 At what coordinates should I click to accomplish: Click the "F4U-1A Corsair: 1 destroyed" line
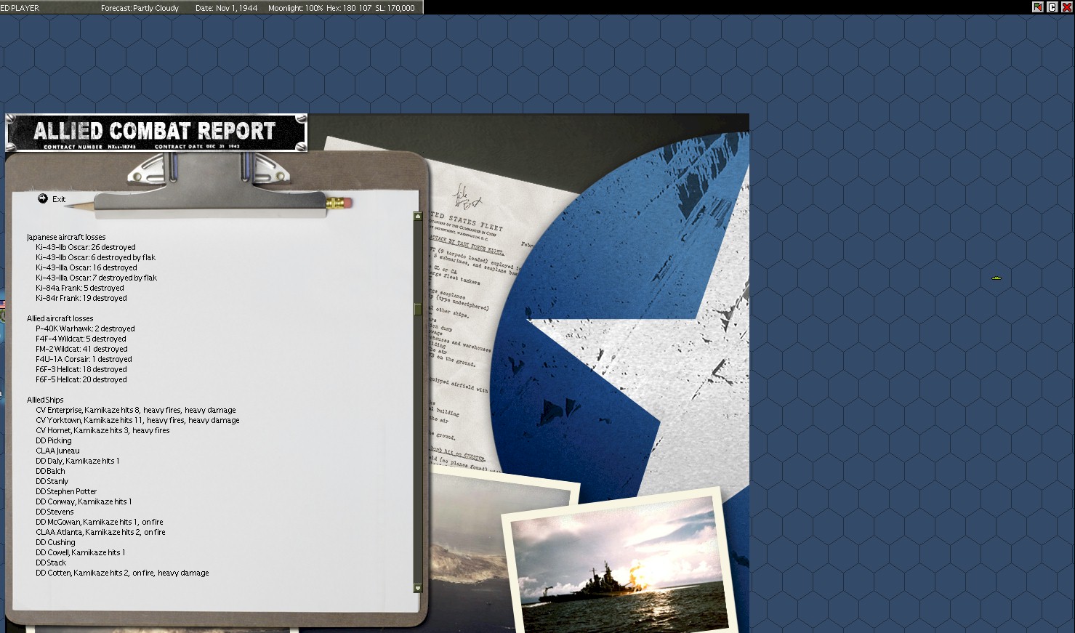pyautogui.click(x=84, y=359)
